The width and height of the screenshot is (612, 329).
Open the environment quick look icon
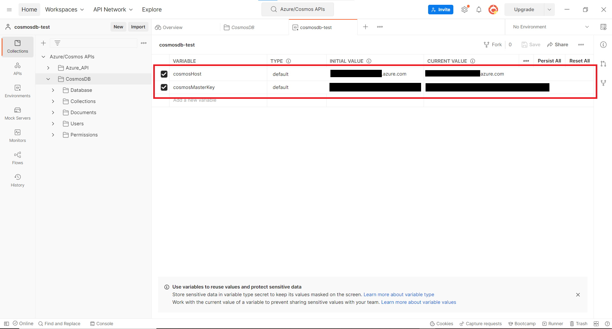coord(603,27)
